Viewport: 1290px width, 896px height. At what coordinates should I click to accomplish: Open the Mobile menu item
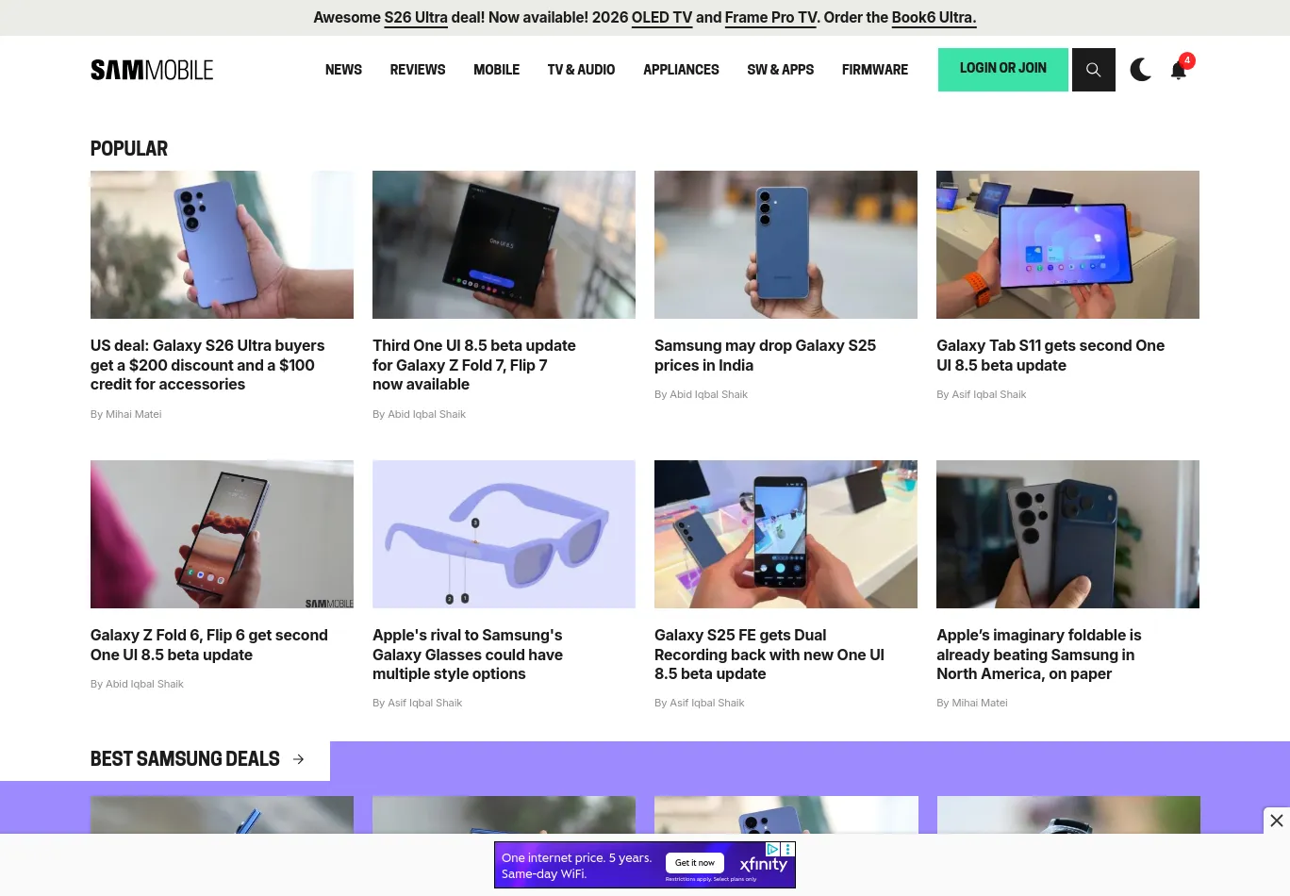coord(496,70)
